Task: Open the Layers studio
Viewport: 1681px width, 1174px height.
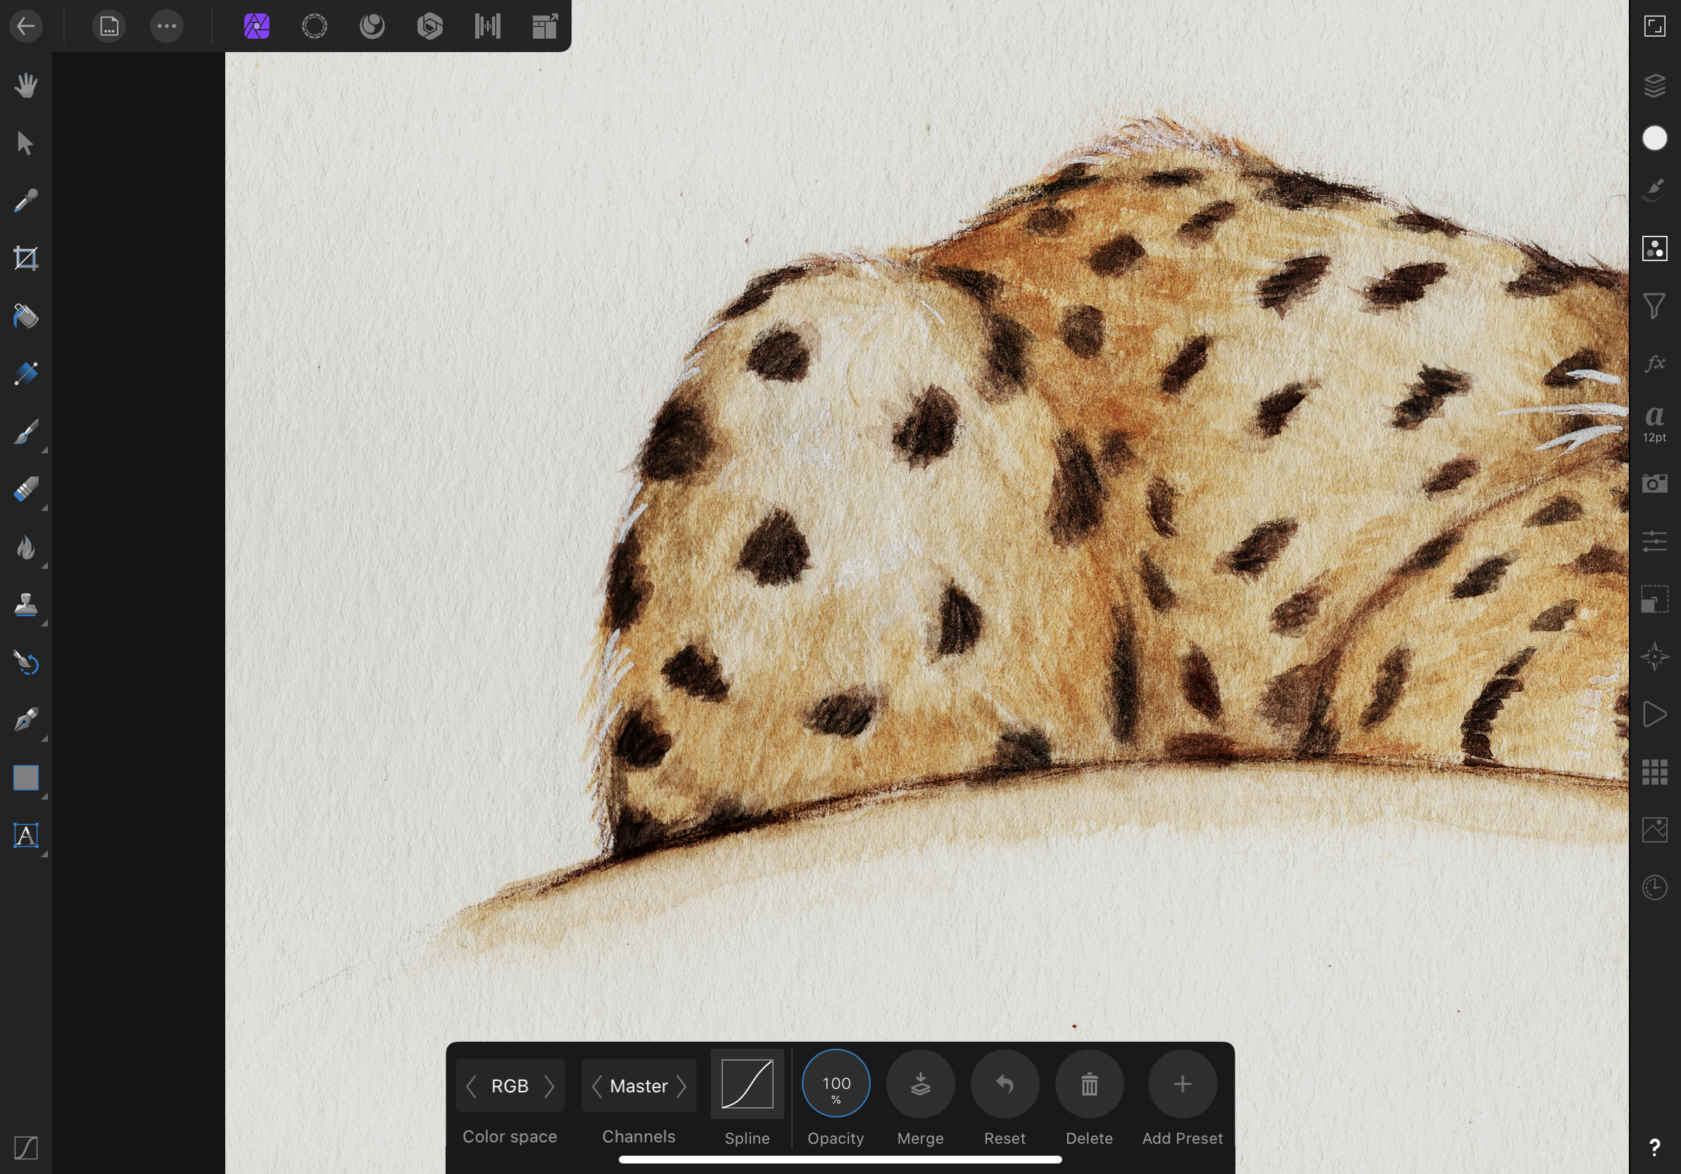Action: (1655, 86)
